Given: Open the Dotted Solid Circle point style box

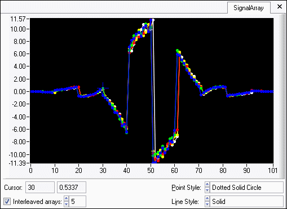Looking at the screenshot, I should click(x=246, y=188).
